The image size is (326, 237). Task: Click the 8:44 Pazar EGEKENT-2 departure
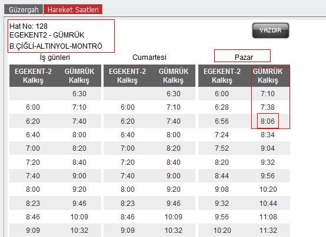[222, 175]
